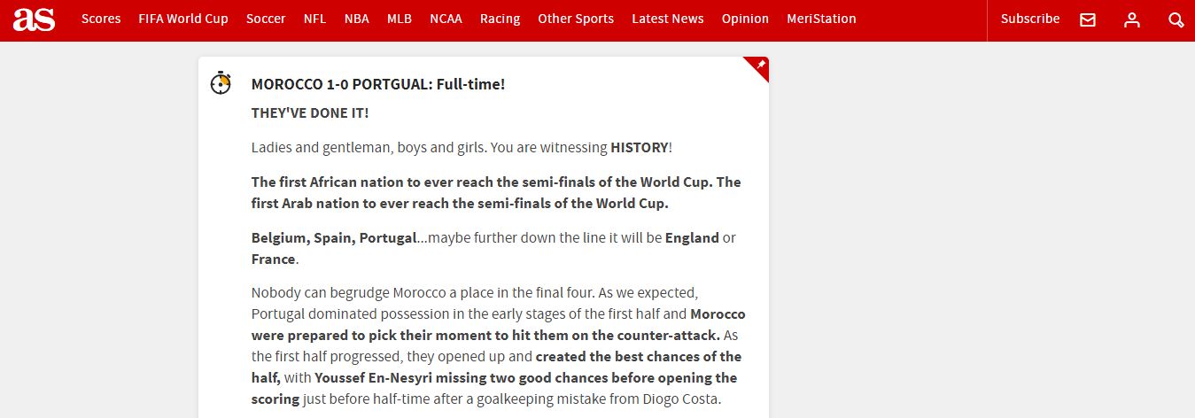Click the stopwatch icon beside Full-time headline

221,83
